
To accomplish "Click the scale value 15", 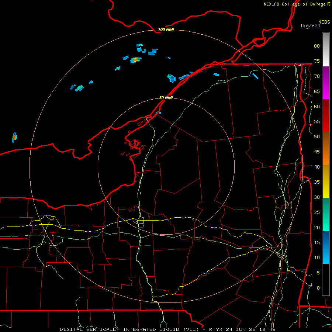I will pyautogui.click(x=317, y=243).
